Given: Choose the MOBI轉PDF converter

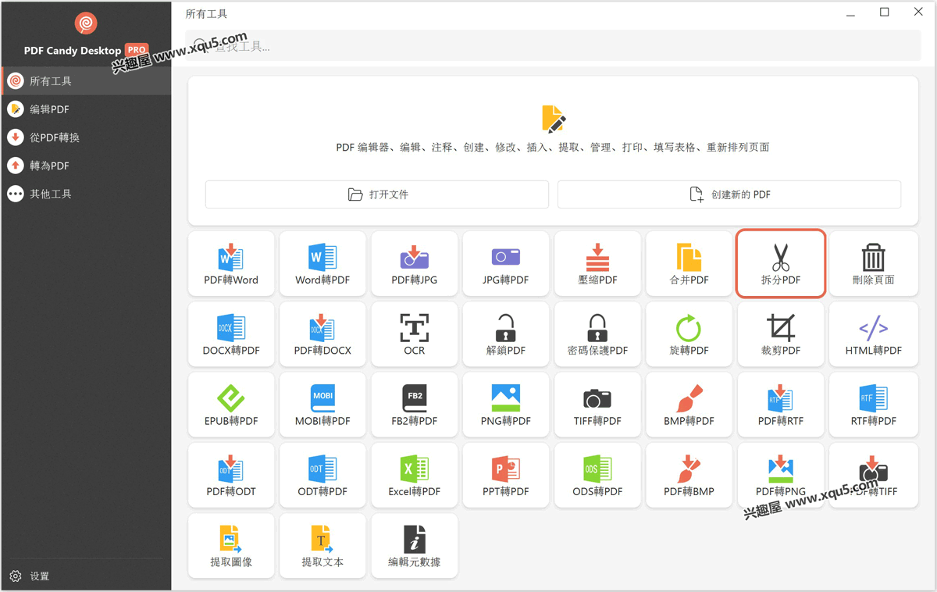Looking at the screenshot, I should point(322,405).
